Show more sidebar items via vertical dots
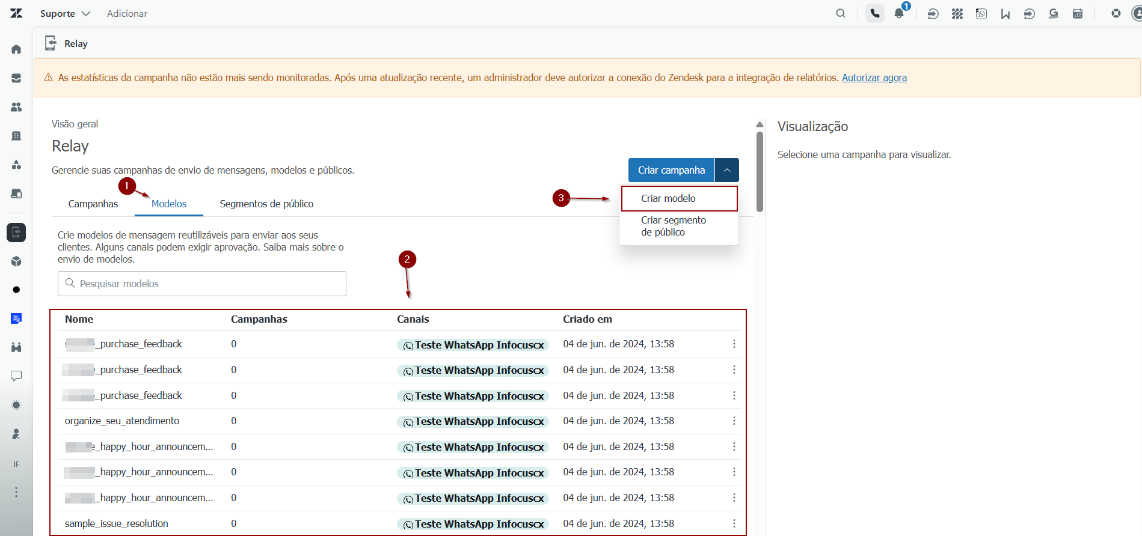Screen dimensions: 1142x536 [16, 492]
